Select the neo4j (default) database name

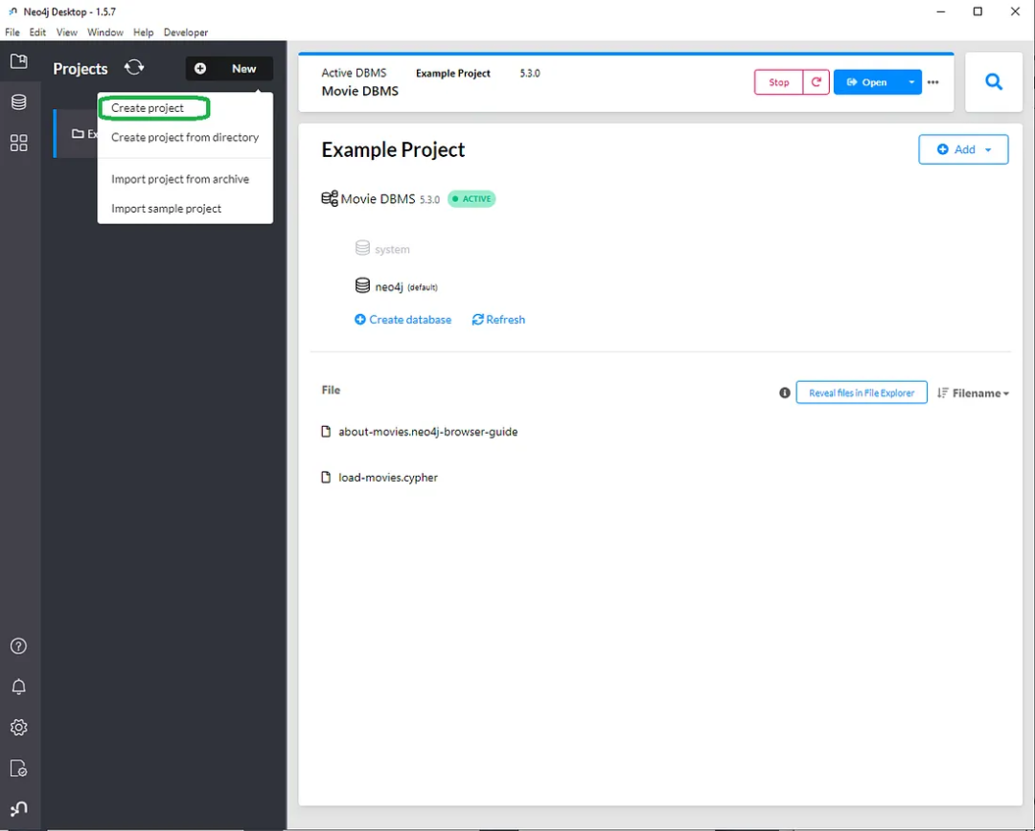tap(406, 287)
